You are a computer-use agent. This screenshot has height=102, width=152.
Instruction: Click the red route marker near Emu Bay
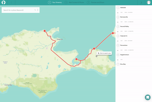click(x=45, y=31)
